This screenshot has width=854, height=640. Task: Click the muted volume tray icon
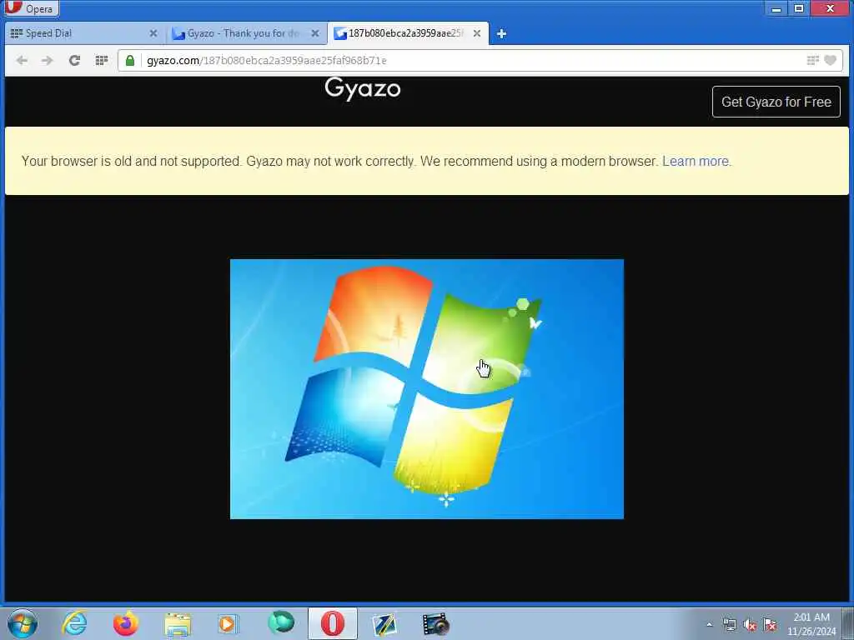(x=750, y=625)
